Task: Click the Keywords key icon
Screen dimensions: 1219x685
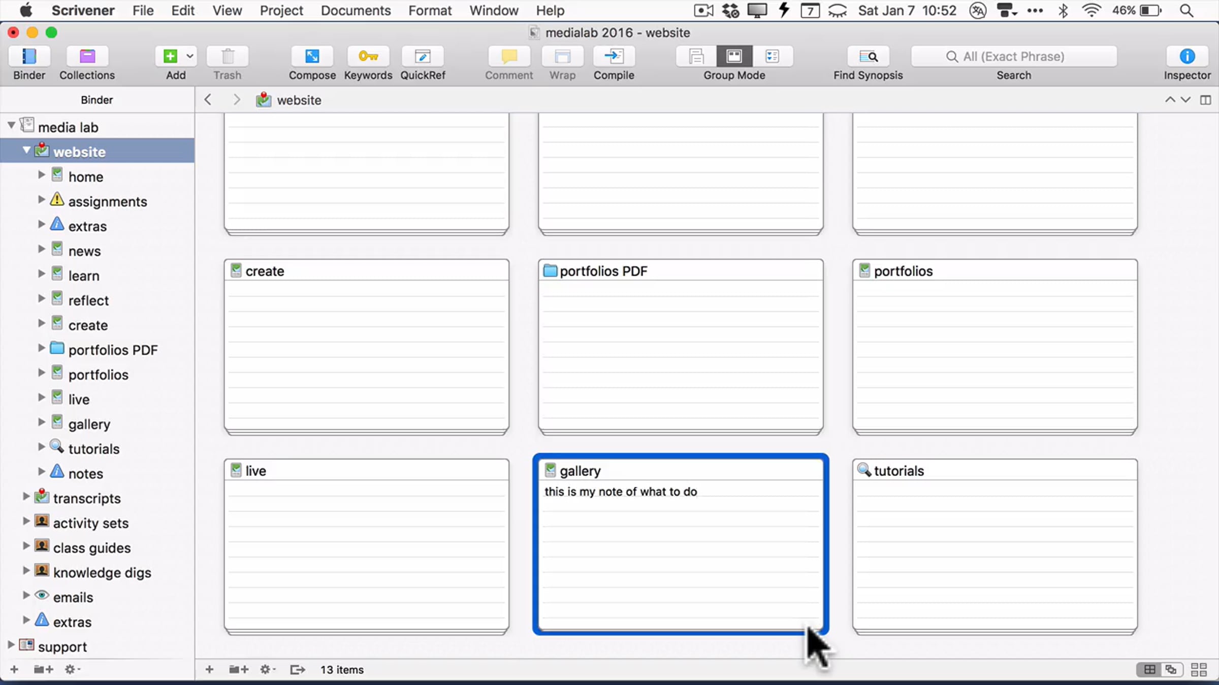Action: coord(368,56)
